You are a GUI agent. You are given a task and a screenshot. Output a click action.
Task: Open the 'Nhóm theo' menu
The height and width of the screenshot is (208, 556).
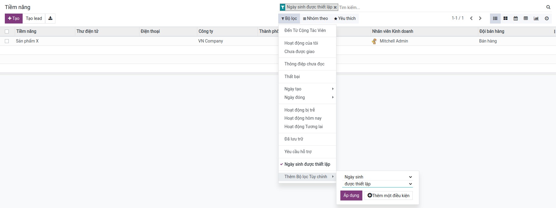point(315,18)
